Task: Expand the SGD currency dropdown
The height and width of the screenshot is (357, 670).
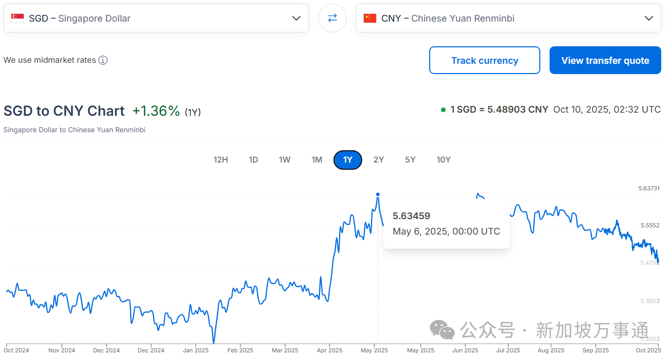Action: 296,18
